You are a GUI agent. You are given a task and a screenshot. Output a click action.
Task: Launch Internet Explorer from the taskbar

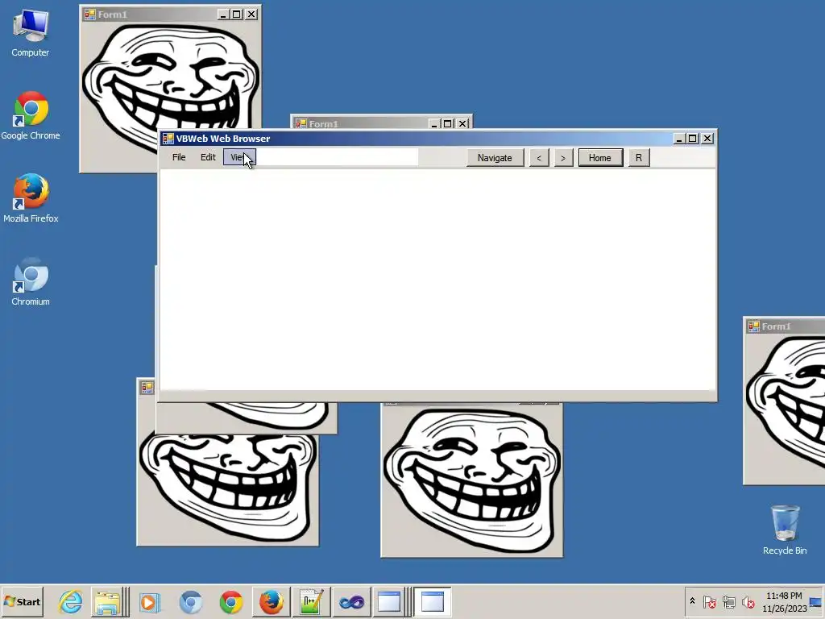pyautogui.click(x=71, y=601)
